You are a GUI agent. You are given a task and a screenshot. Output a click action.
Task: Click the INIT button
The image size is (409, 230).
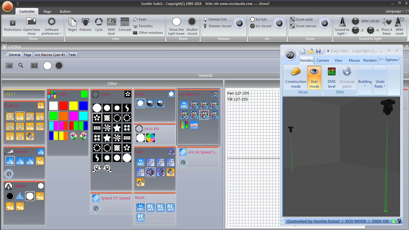pos(24,94)
